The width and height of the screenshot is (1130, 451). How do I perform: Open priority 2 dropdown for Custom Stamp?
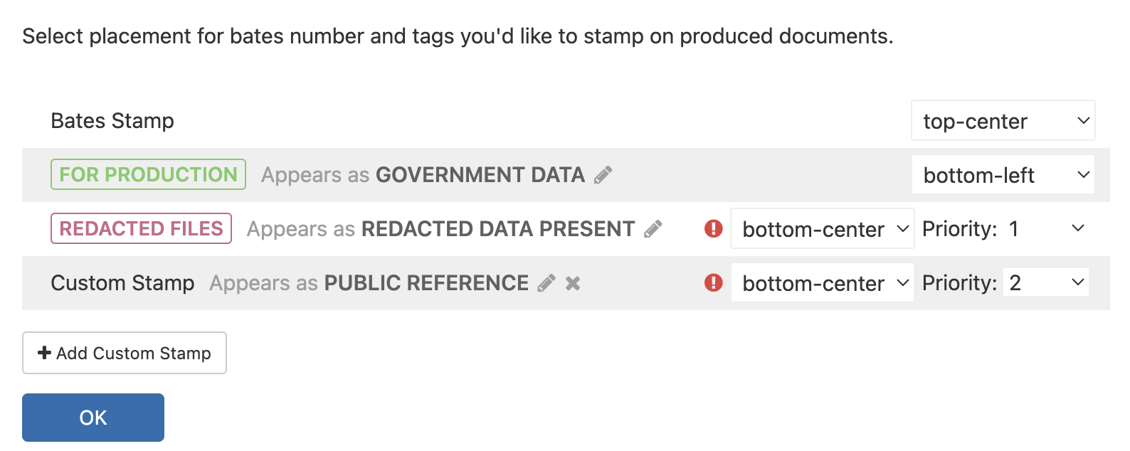click(x=1045, y=282)
